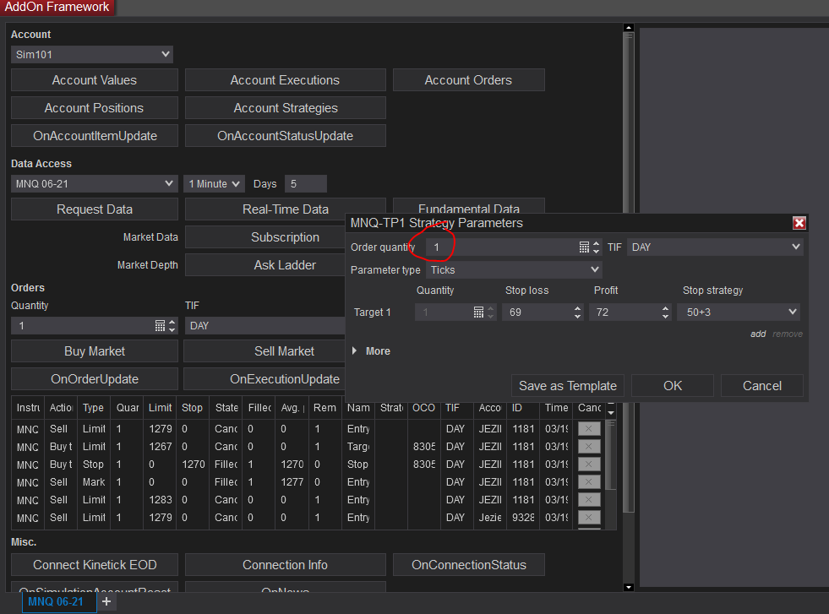Screen dimensions: 829x614
Task: Click Cancel button in strategy dialog
Action: click(x=762, y=386)
